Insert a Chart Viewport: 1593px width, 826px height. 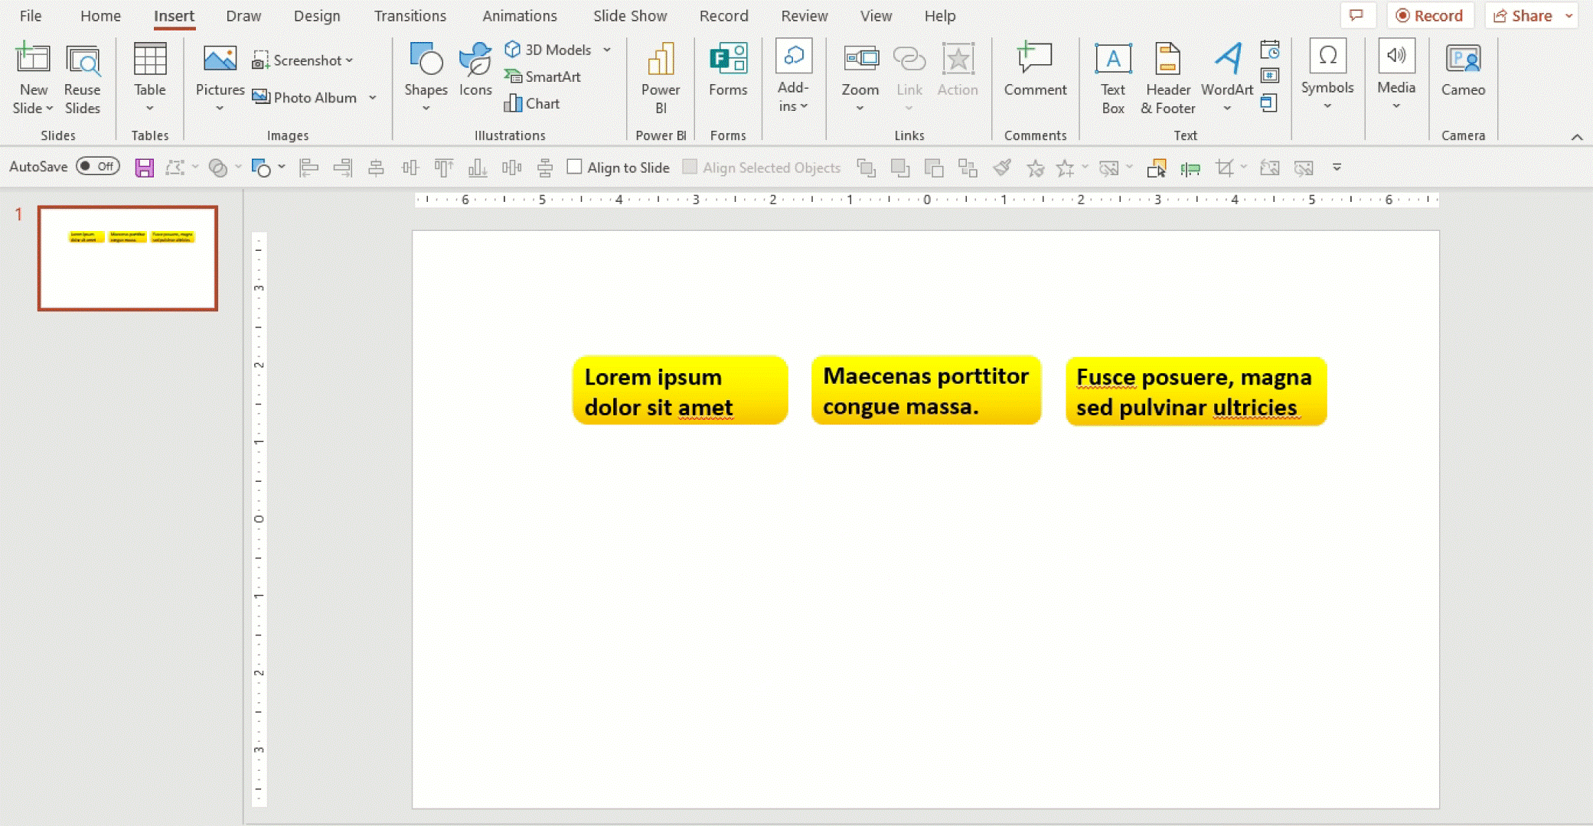click(532, 103)
